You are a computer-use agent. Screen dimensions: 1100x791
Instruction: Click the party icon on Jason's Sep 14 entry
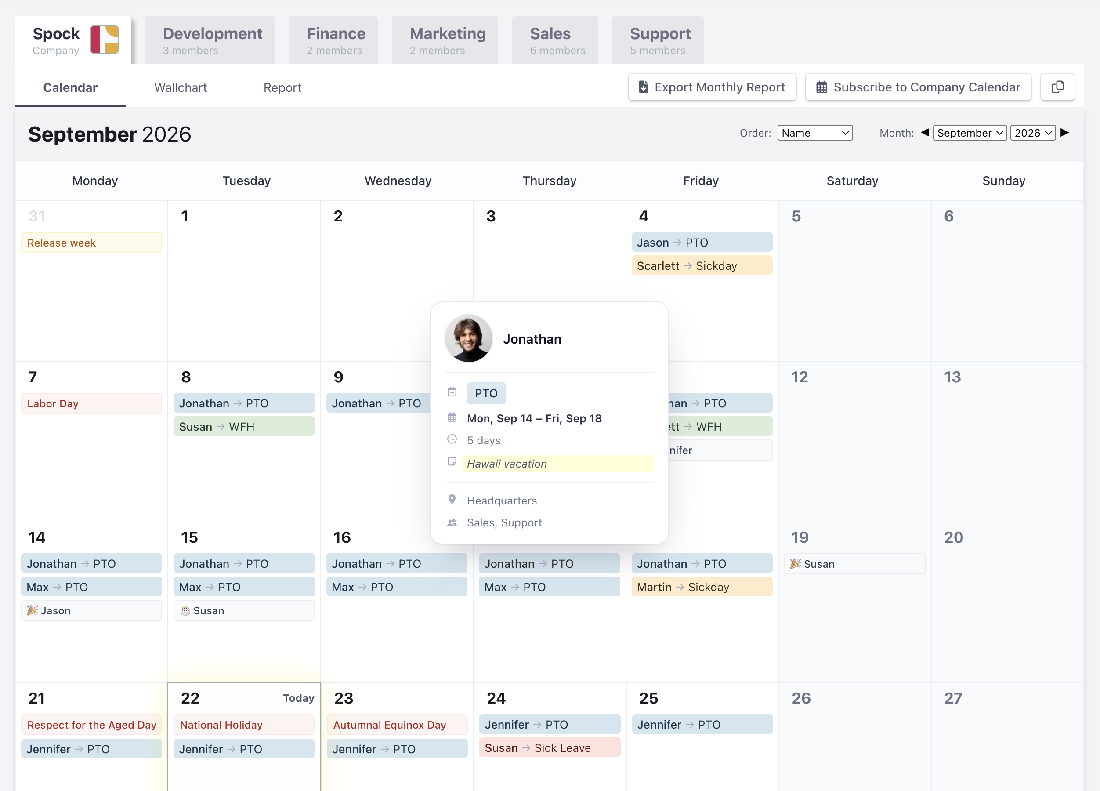(x=32, y=610)
